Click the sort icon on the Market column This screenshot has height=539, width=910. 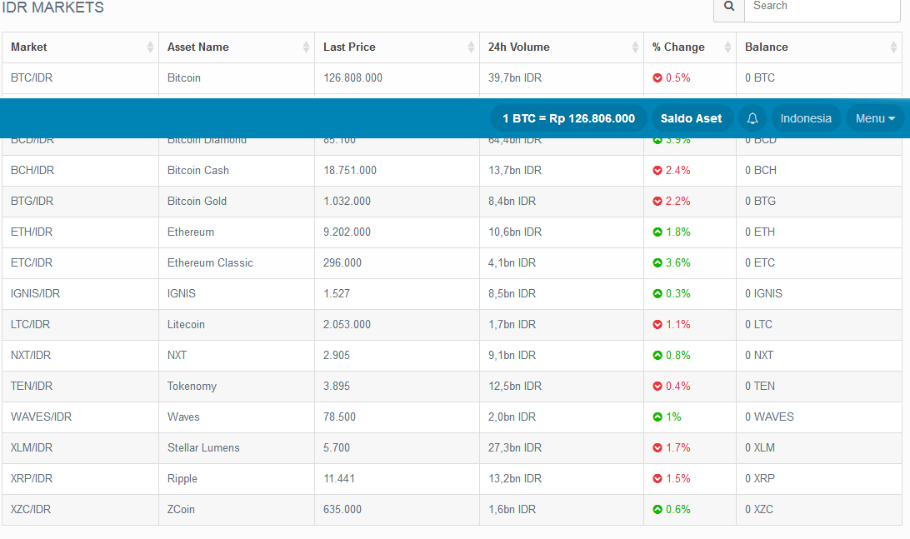click(150, 47)
